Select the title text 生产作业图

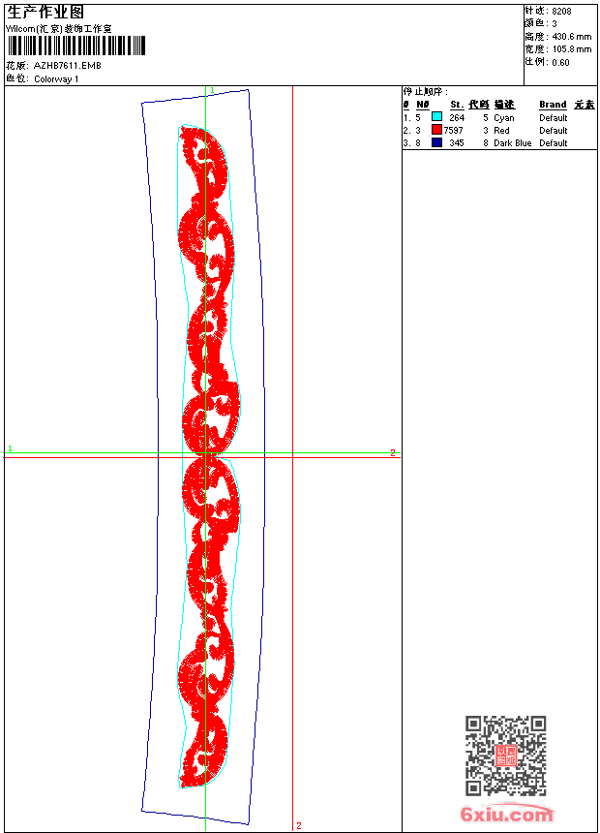[45, 12]
